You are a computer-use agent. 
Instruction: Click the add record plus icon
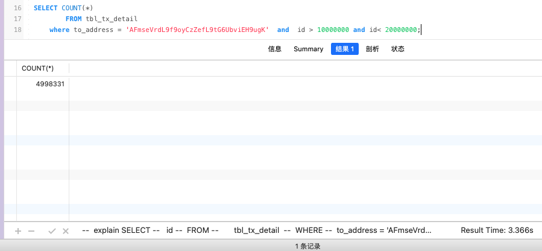coord(18,230)
